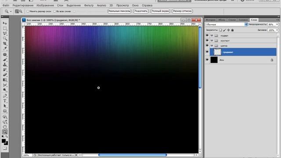Select the Quick Selection tool
The image size is (281, 158).
pos(5,39)
